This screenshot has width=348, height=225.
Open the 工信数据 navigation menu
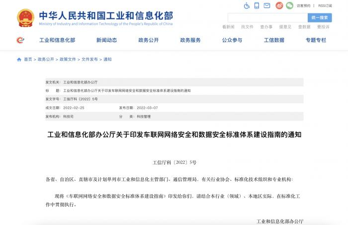click(x=274, y=40)
